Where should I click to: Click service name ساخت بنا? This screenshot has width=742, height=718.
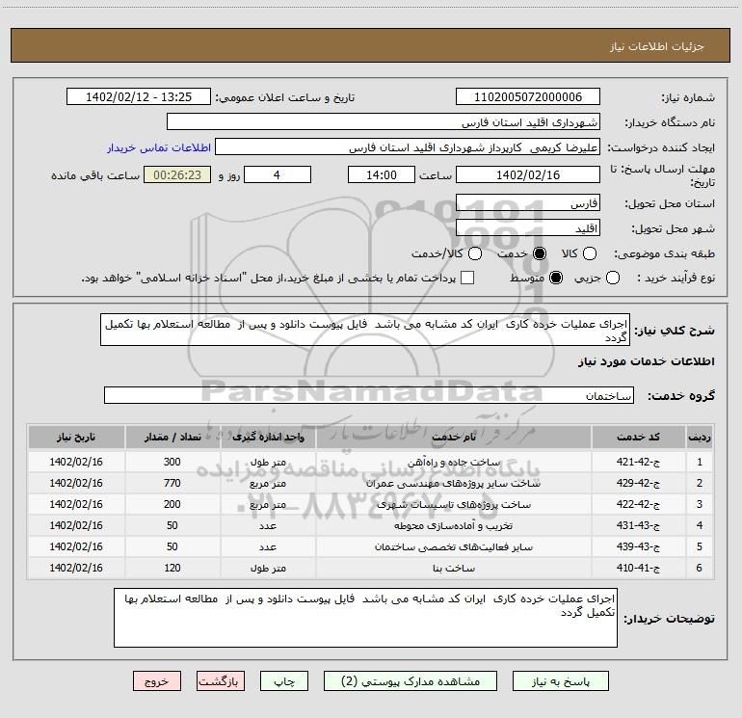click(453, 569)
